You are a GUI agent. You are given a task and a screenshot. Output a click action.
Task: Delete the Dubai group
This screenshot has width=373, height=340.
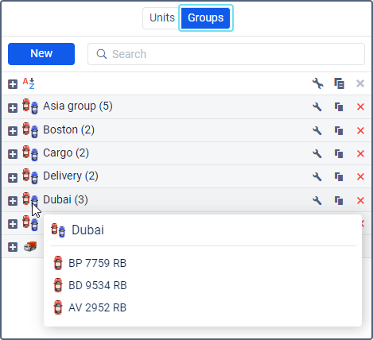coord(360,200)
